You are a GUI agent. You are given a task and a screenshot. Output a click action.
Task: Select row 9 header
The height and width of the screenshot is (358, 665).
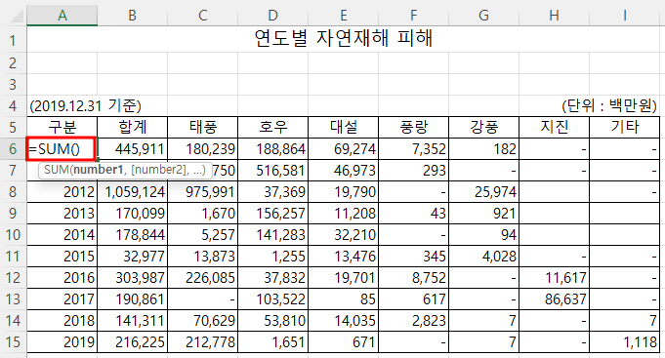tap(13, 213)
